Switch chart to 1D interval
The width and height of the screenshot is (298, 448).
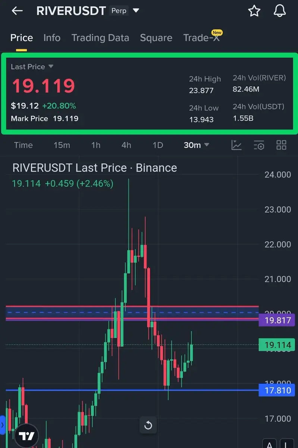pos(158,145)
